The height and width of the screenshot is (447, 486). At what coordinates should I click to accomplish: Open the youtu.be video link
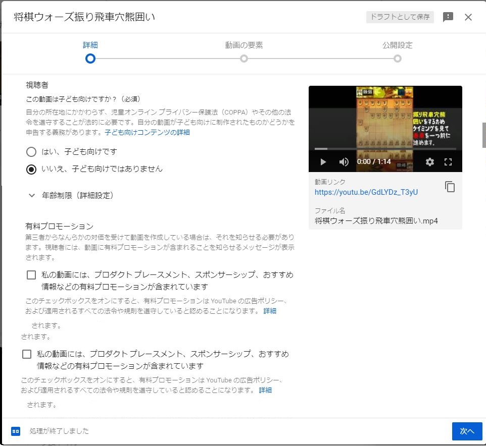pyautogui.click(x=366, y=192)
